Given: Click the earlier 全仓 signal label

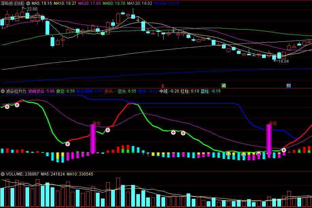Looking at the screenshot, I should tap(97, 123).
